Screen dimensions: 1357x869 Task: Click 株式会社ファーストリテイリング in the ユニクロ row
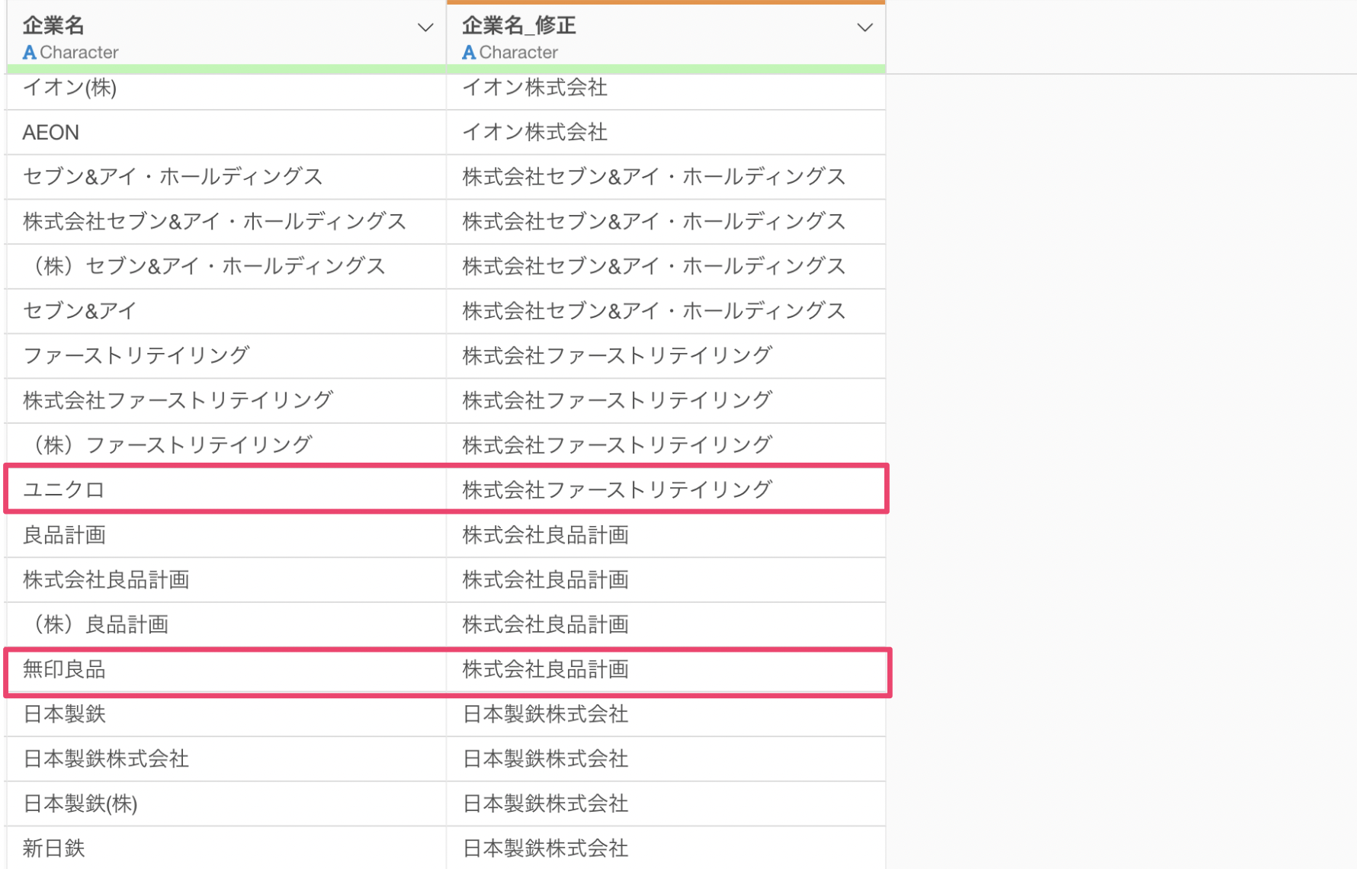click(617, 489)
